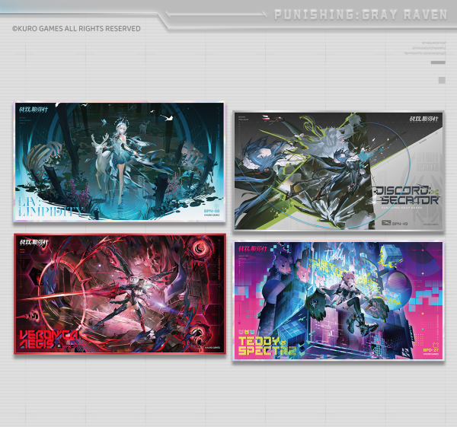457x427 pixels.
Task: Select the red Veronica Aegis card
Action: (x=118, y=294)
